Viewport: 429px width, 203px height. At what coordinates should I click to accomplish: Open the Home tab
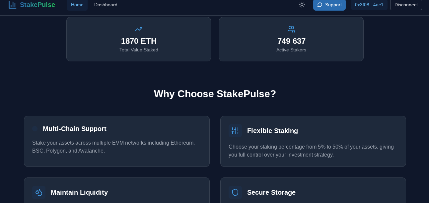click(x=77, y=5)
